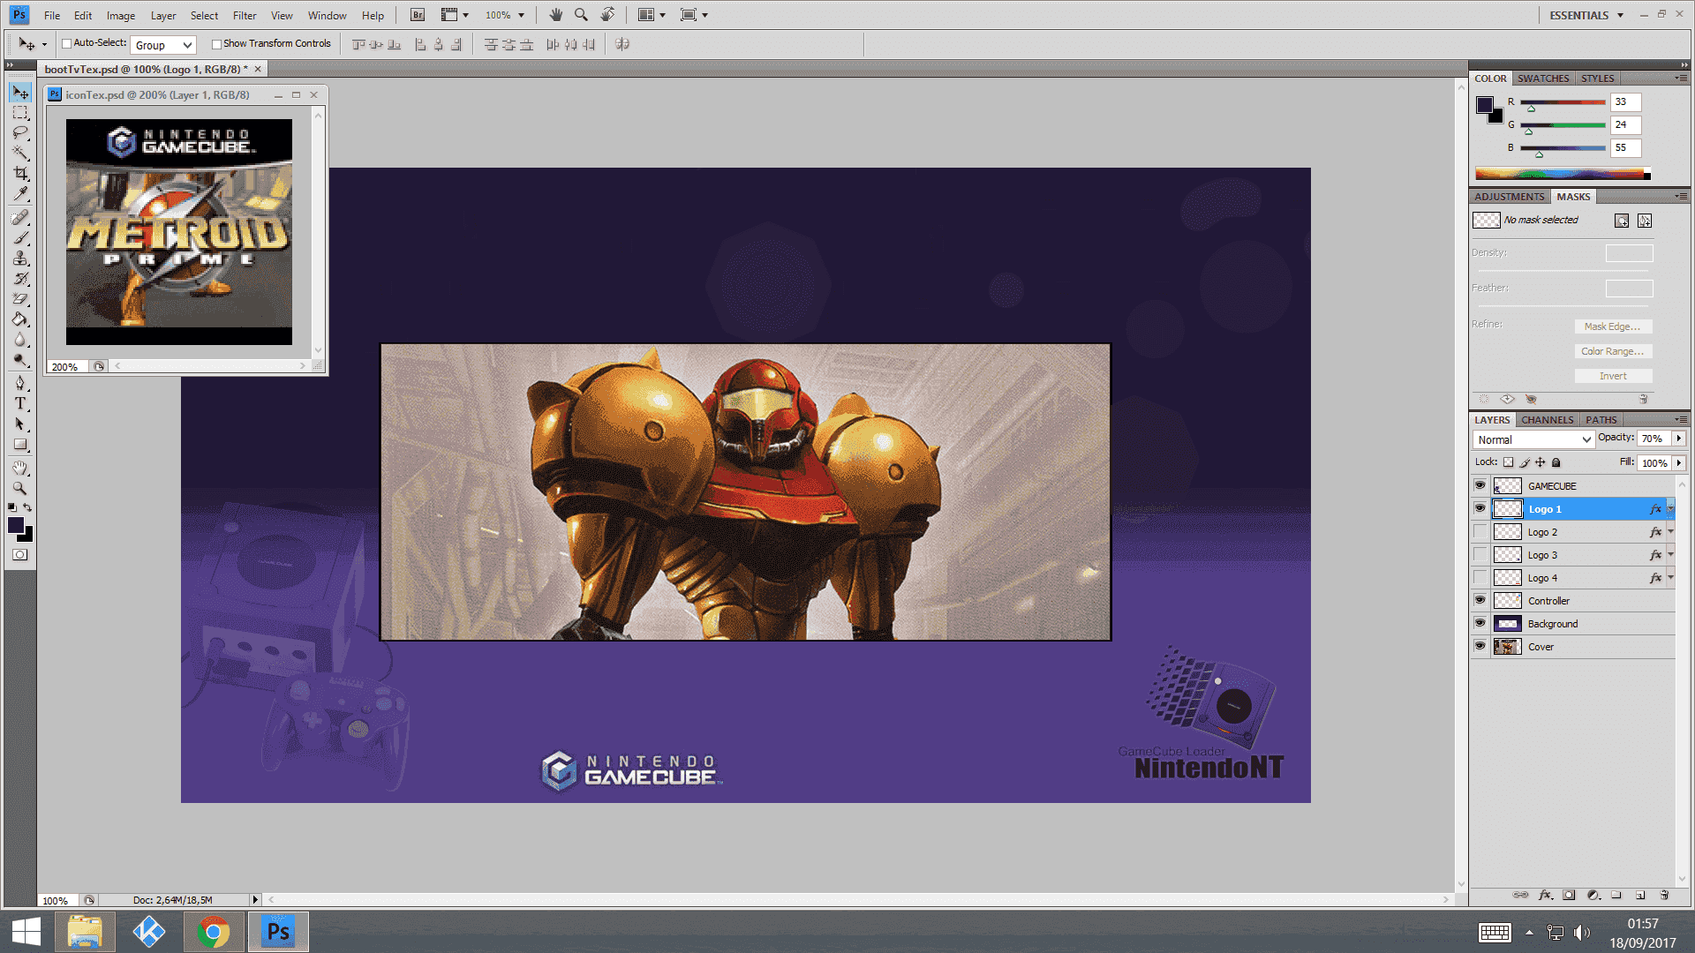
Task: Hide the GAMECUBE layer
Action: (1480, 485)
